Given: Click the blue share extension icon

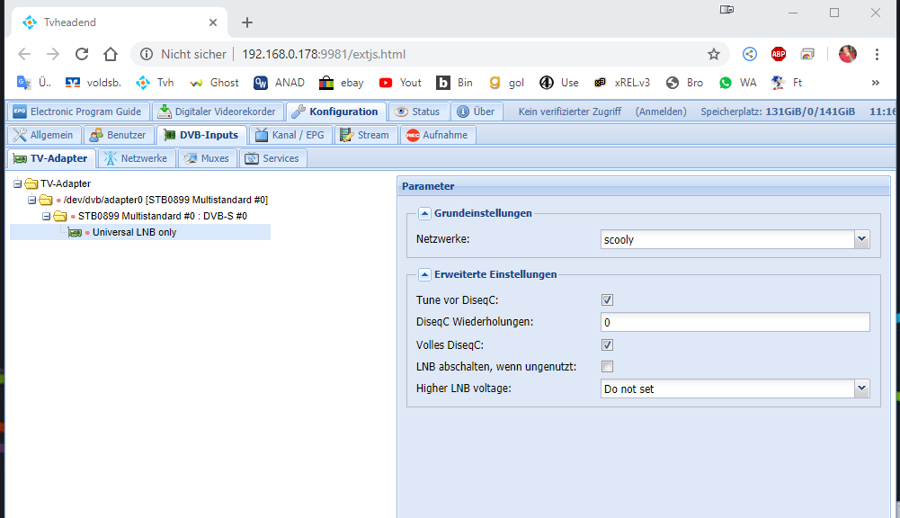Looking at the screenshot, I should point(750,54).
